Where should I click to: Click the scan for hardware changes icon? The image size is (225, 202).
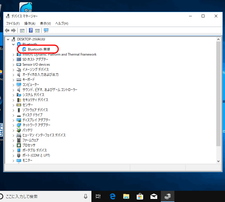pyautogui.click(x=46, y=30)
